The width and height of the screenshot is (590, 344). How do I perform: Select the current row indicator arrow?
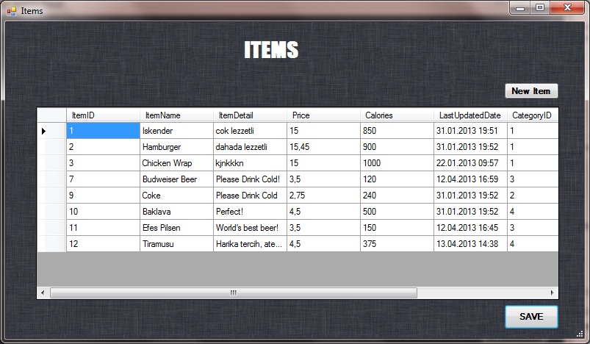pyautogui.click(x=43, y=131)
